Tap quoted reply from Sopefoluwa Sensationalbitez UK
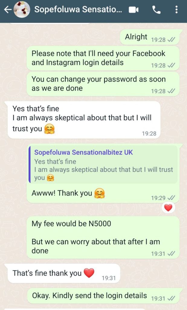This screenshot has height=310, width=187. (x=103, y=165)
